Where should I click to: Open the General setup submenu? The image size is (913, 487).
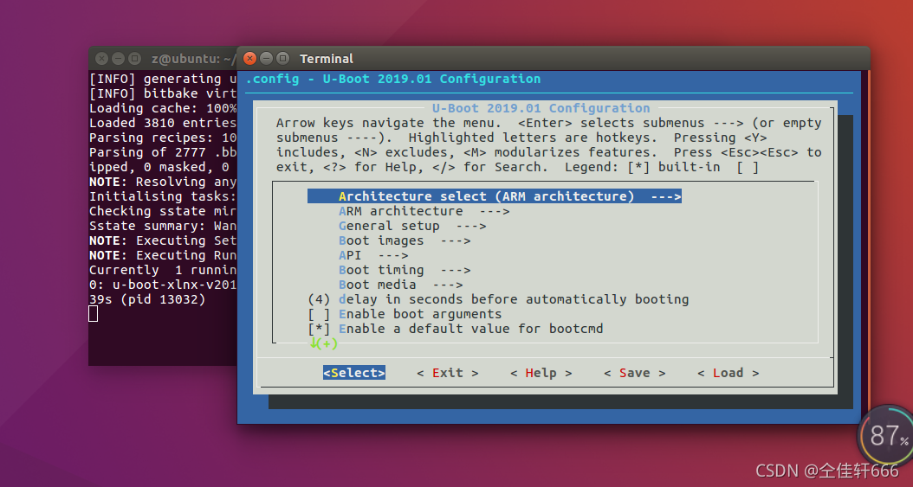[412, 226]
